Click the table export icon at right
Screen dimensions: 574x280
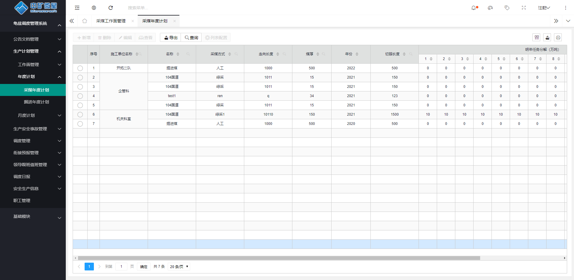(x=547, y=37)
